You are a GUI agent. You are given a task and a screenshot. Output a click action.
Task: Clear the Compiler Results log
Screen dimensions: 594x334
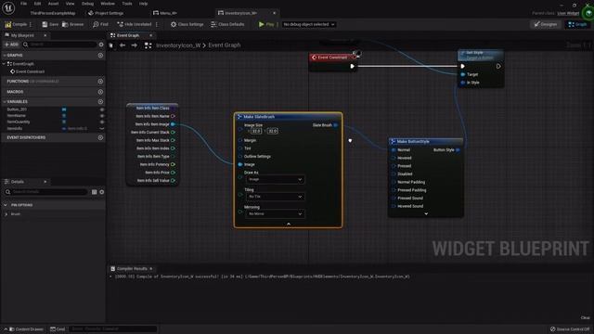tap(585, 317)
